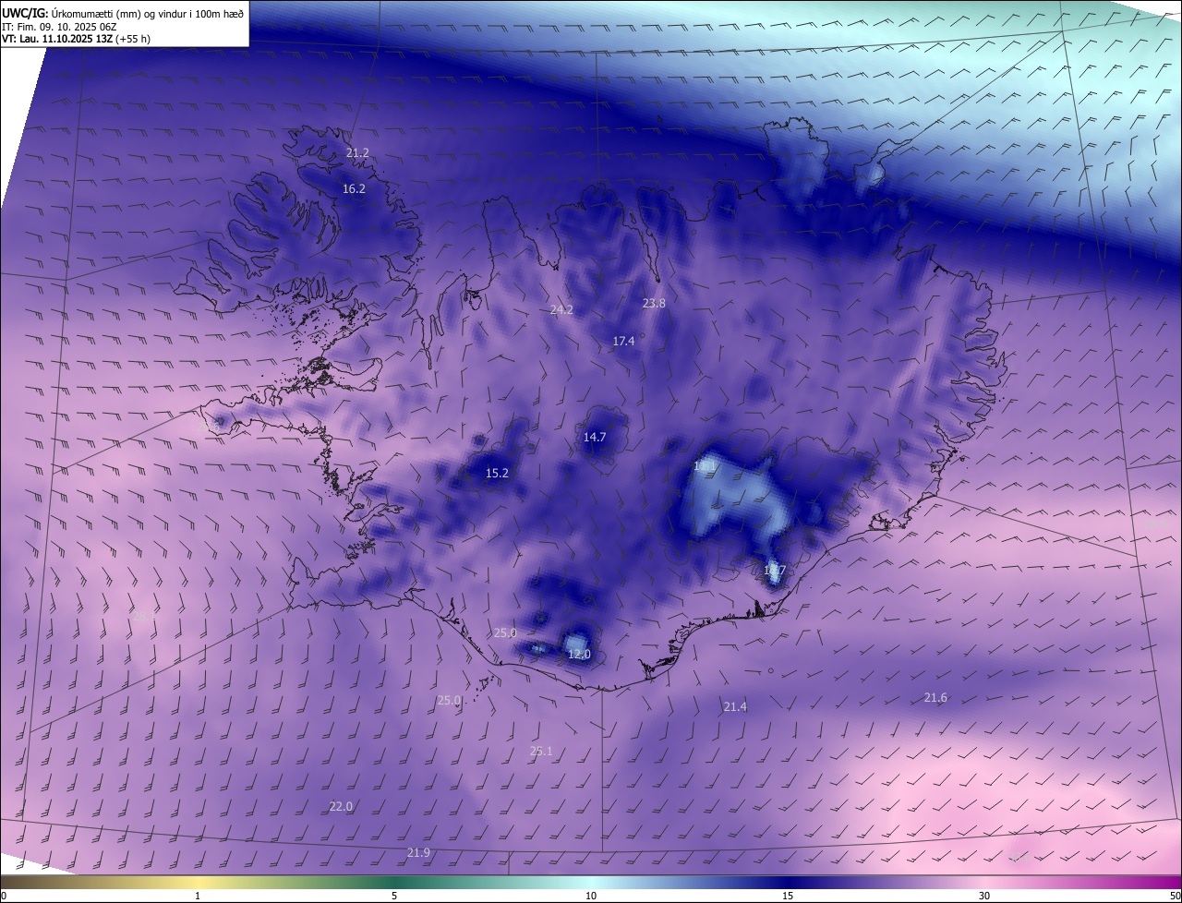Click the 16.2 value label
Screen dimensions: 1182x903
pyautogui.click(x=354, y=188)
